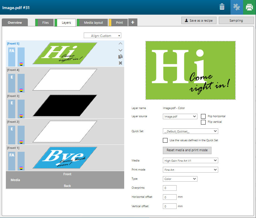Enable the Flip vertical checkbox
The height and width of the screenshot is (218, 256).
[x=203, y=122]
